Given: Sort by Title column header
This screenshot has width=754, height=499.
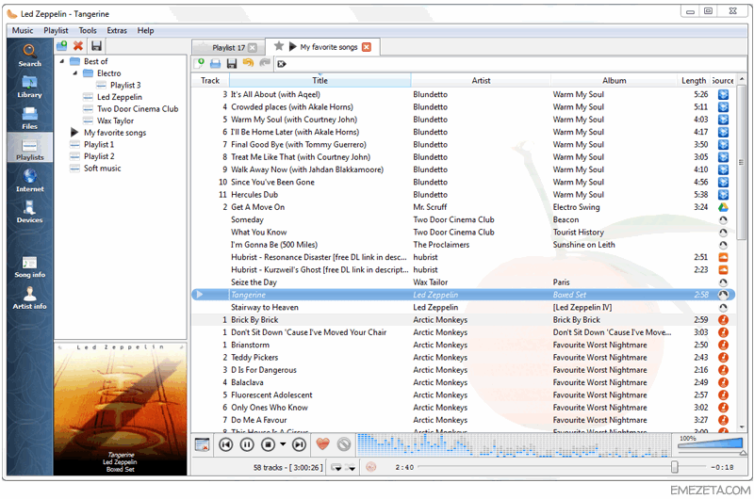Looking at the screenshot, I should (x=320, y=81).
